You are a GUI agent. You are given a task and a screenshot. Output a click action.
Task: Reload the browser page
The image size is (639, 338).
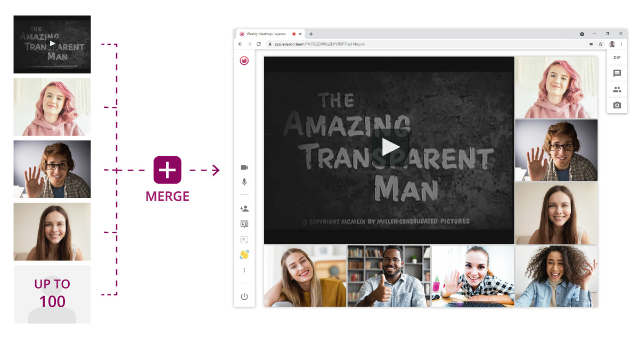click(259, 44)
